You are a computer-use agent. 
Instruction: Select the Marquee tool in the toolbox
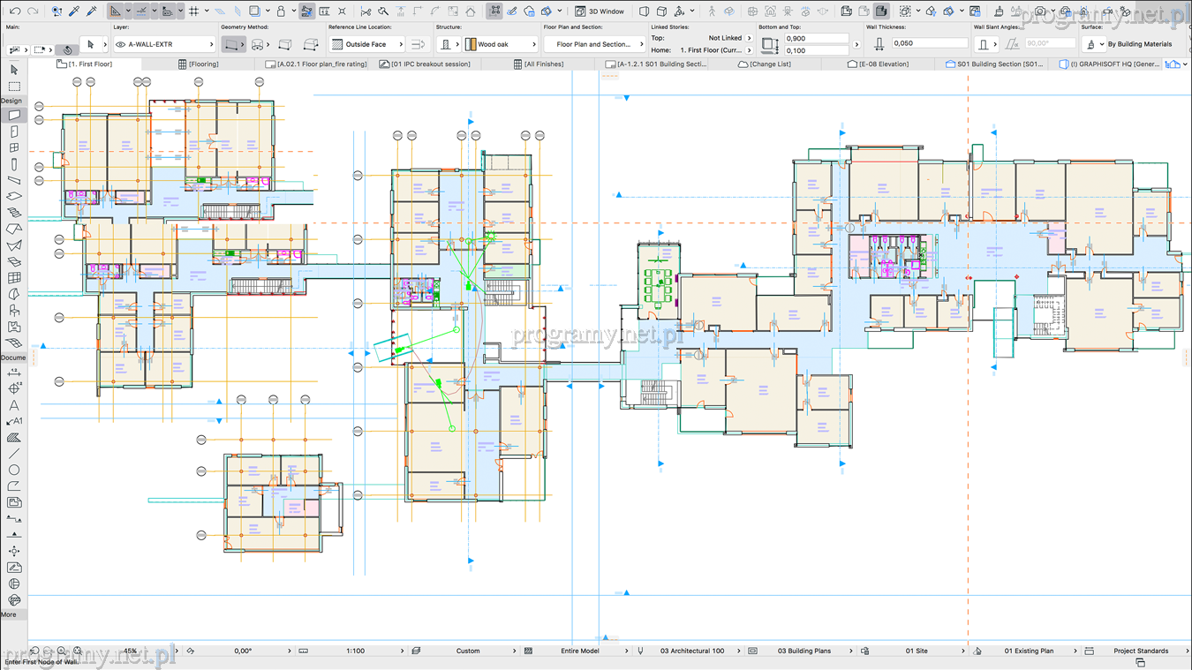[14, 87]
